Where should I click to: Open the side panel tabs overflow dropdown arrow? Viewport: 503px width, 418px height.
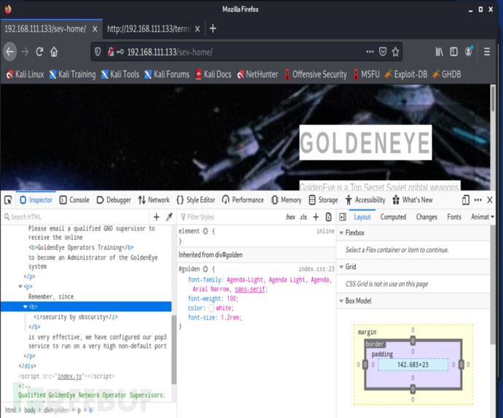(x=492, y=217)
